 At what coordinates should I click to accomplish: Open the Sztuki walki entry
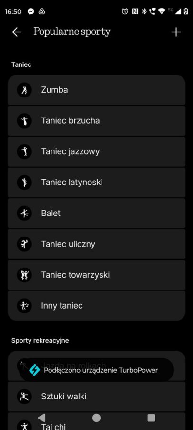point(96,396)
